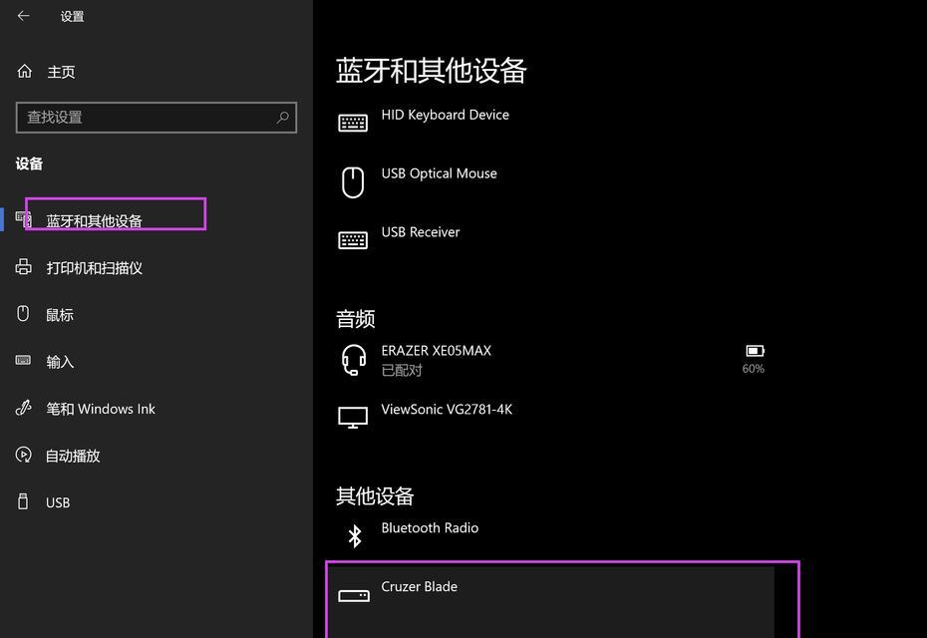Click the autoplay icon beside 自动播放
Screen dimensions: 927x638
point(23,455)
